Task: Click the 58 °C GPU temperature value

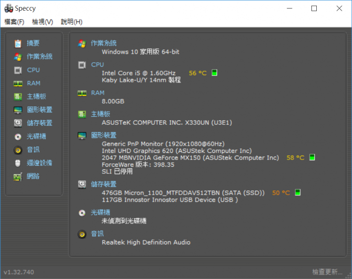Action: tap(295, 158)
